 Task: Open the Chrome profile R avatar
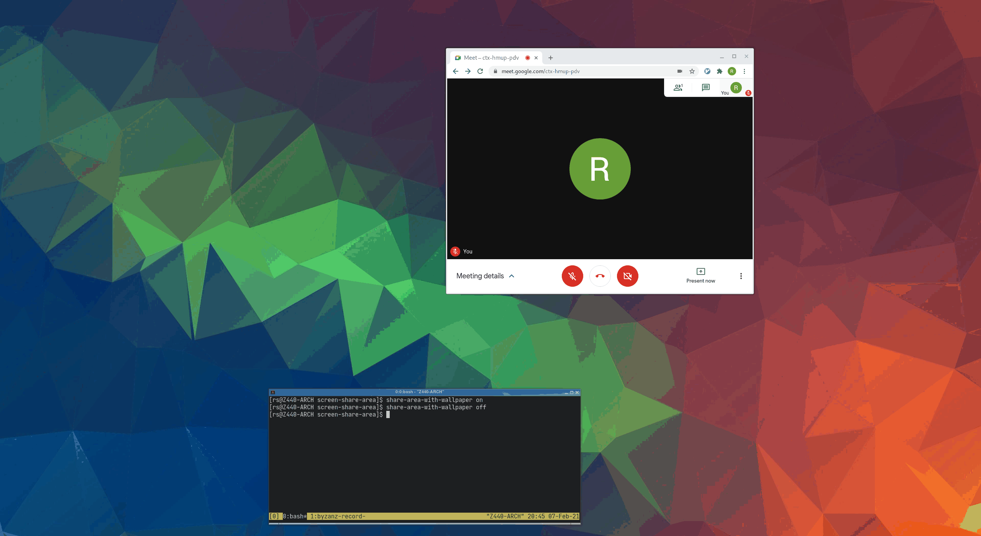pos(732,71)
